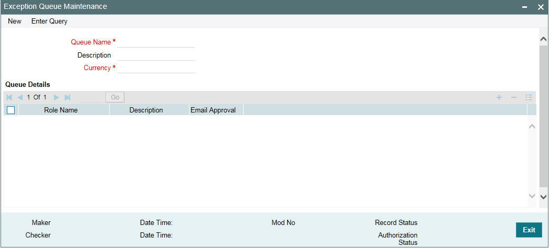Viewport: 549px width, 248px height.
Task: Click the main vertical scrollbar thumb
Action: pyautogui.click(x=543, y=117)
